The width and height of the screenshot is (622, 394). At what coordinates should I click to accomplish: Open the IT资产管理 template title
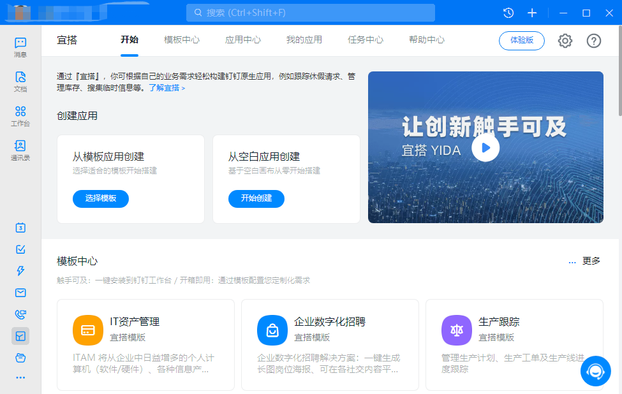click(135, 321)
